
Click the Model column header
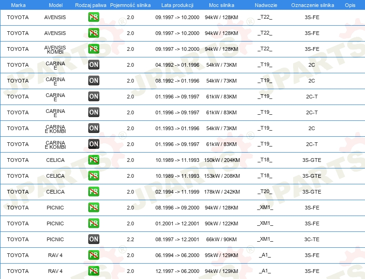pyautogui.click(x=56, y=5)
